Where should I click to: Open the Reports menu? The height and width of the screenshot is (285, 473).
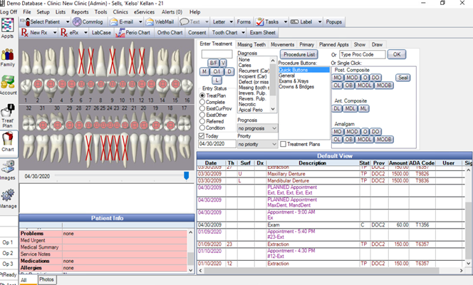[x=80, y=12]
